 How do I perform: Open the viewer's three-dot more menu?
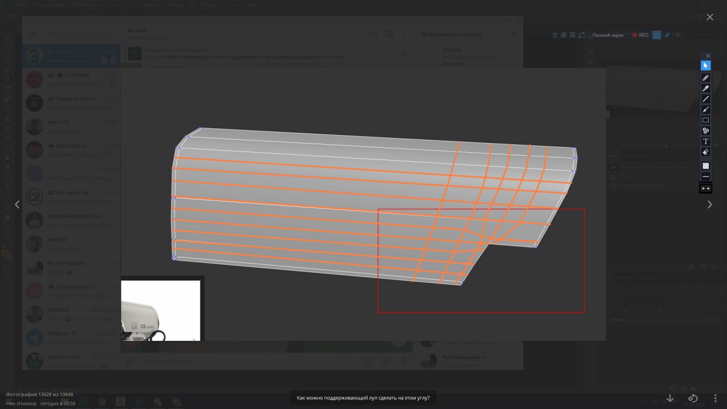[x=715, y=398]
